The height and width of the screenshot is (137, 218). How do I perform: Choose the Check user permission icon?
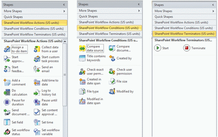112,72
